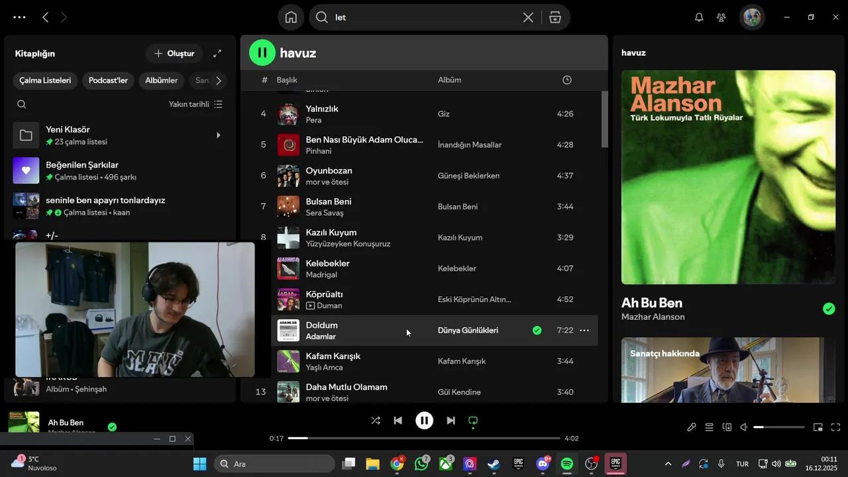Select the Çalma Listeleri filter
The image size is (848, 477).
(x=45, y=80)
